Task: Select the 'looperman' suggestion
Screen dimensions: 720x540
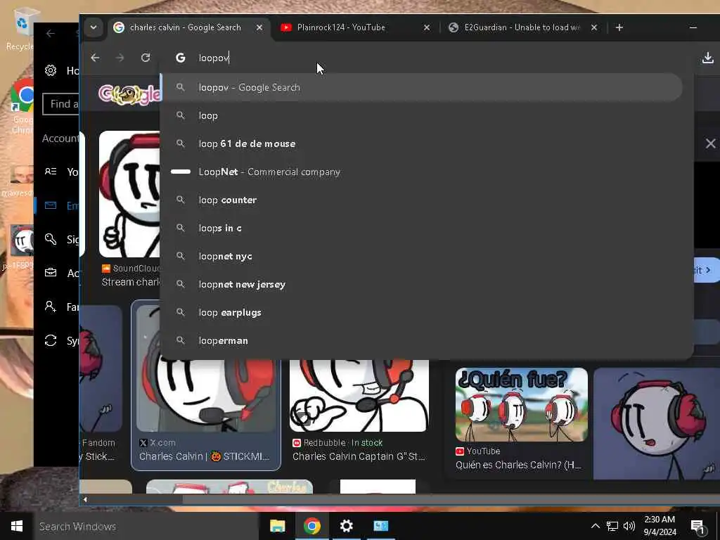Action: click(x=422, y=341)
